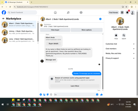
Task: Expand the Customize chat section
Action: 120,44
